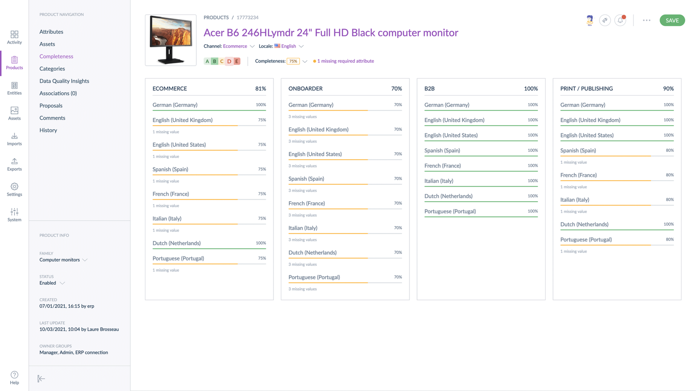Open the '1 missing required attribute' link

346,61
